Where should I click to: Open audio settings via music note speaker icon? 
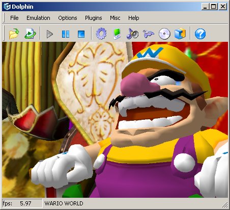[x=132, y=34]
